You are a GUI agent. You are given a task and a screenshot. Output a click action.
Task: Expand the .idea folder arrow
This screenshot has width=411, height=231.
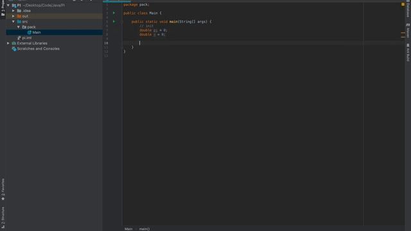pos(13,11)
